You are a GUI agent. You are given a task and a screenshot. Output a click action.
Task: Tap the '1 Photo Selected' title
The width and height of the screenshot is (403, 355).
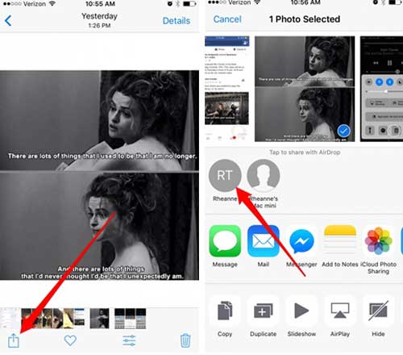pyautogui.click(x=305, y=19)
